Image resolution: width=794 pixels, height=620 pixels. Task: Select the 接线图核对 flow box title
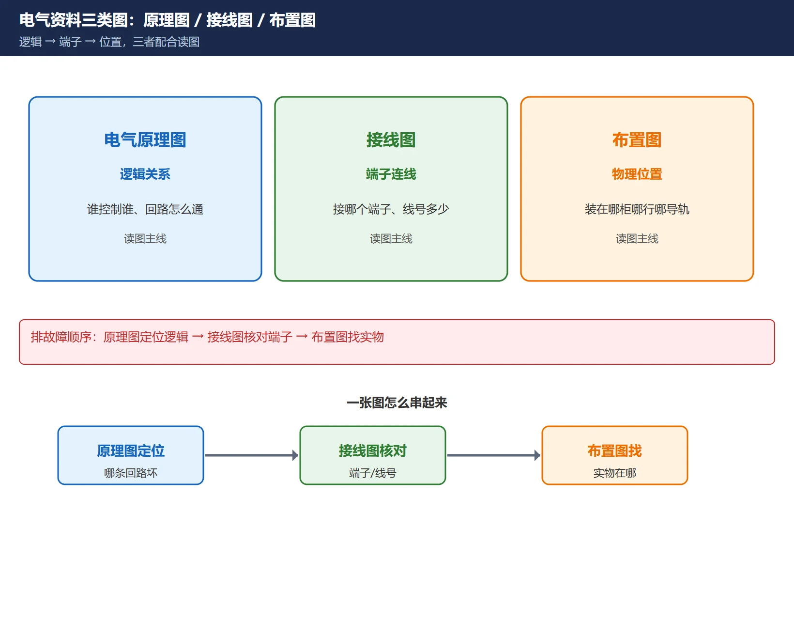(373, 451)
